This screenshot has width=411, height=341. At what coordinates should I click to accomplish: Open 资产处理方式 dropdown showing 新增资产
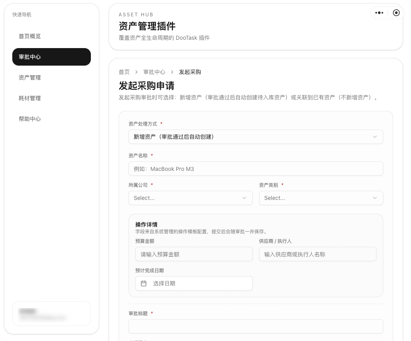(x=255, y=137)
